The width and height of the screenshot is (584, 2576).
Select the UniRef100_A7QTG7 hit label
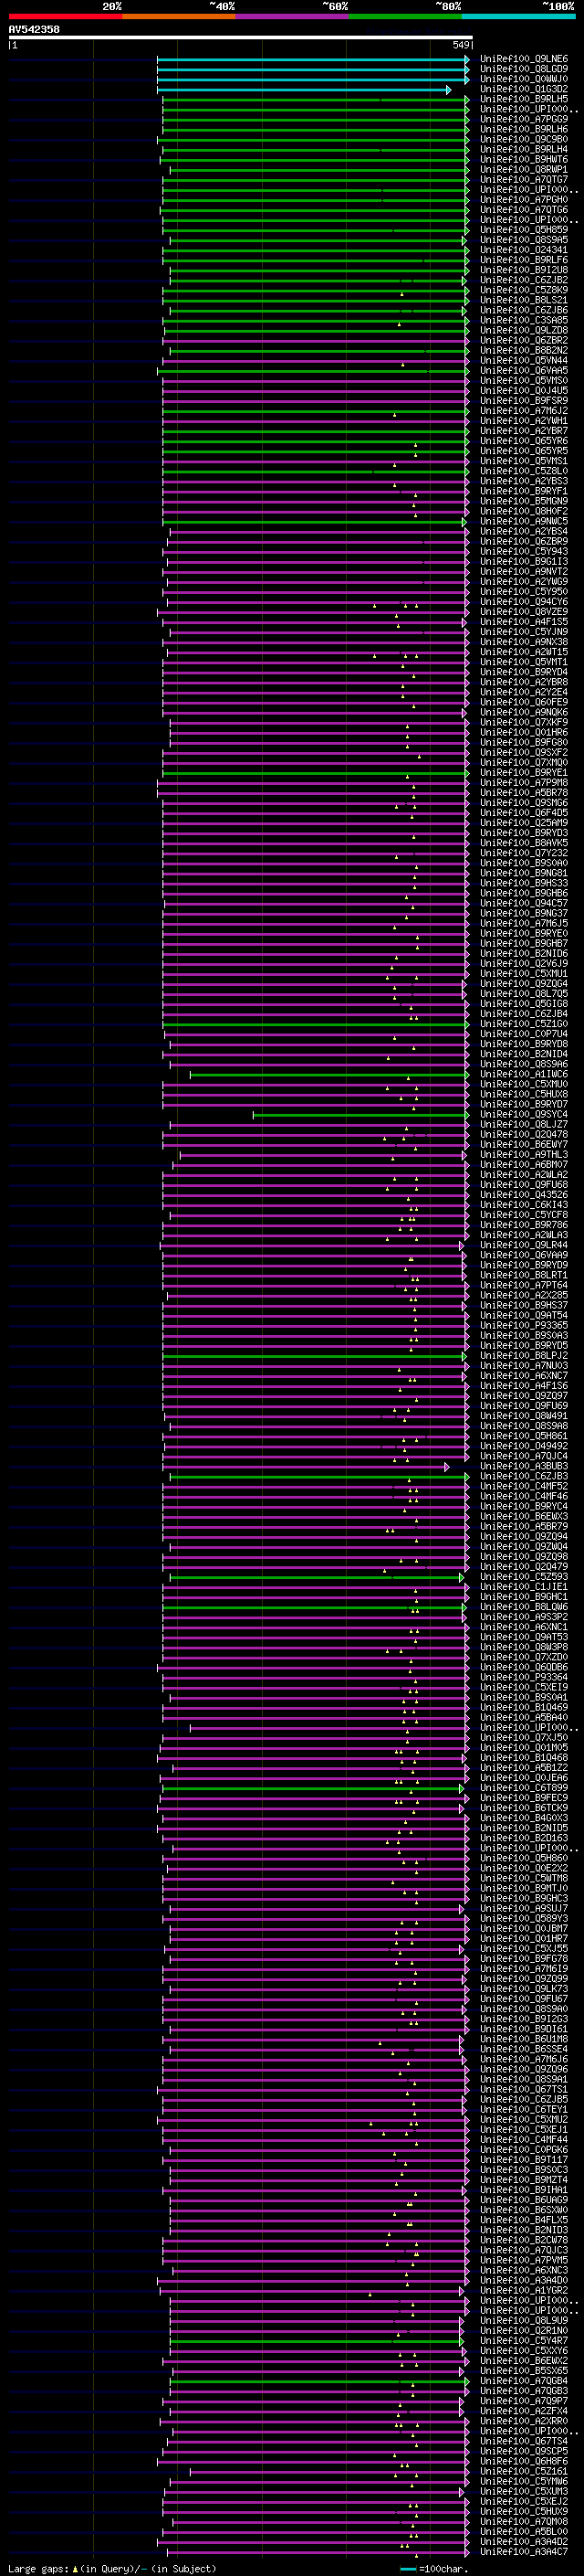[x=524, y=180]
